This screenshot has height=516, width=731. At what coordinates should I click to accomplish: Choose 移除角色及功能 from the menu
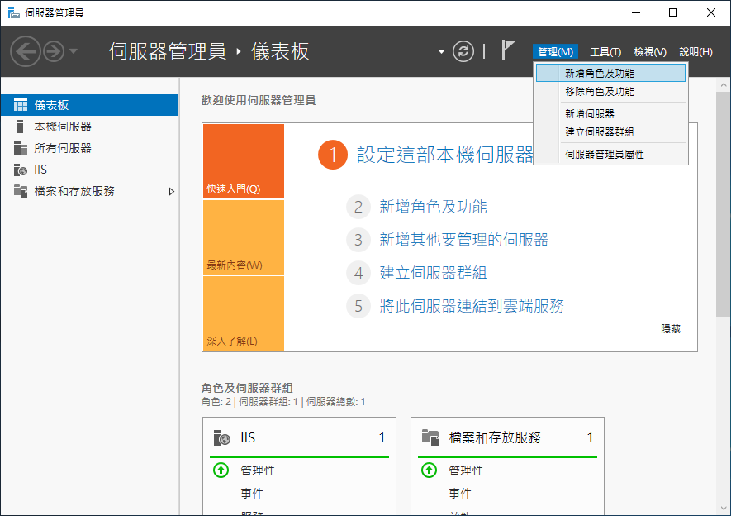600,92
